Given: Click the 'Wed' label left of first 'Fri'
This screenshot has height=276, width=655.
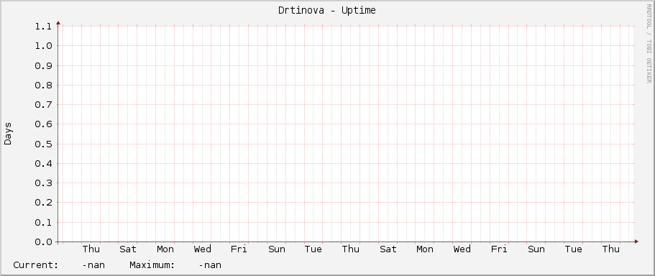Looking at the screenshot, I should point(202,249).
